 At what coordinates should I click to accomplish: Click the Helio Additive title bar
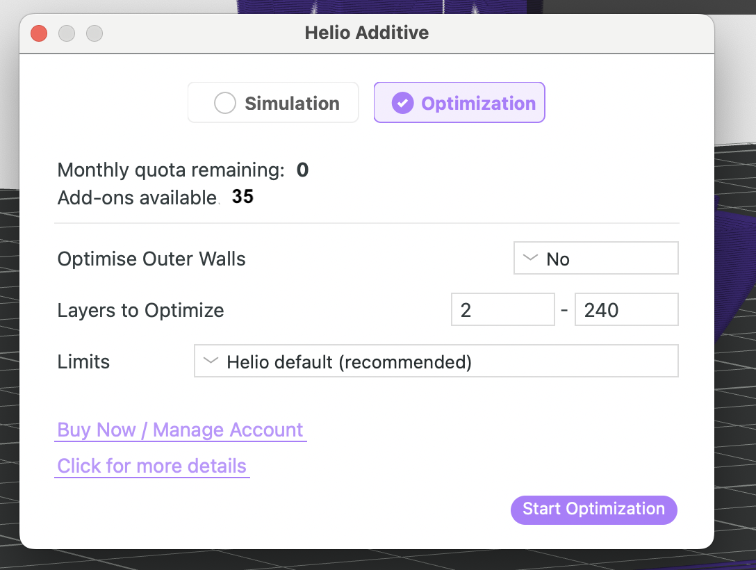coord(367,33)
